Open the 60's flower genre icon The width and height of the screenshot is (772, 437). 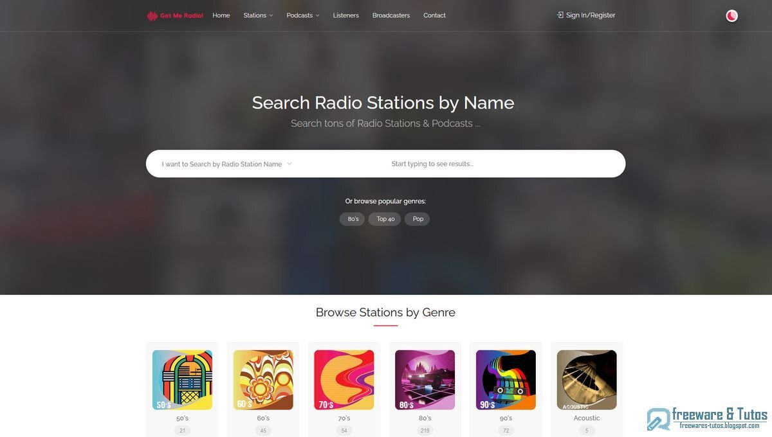pos(263,380)
